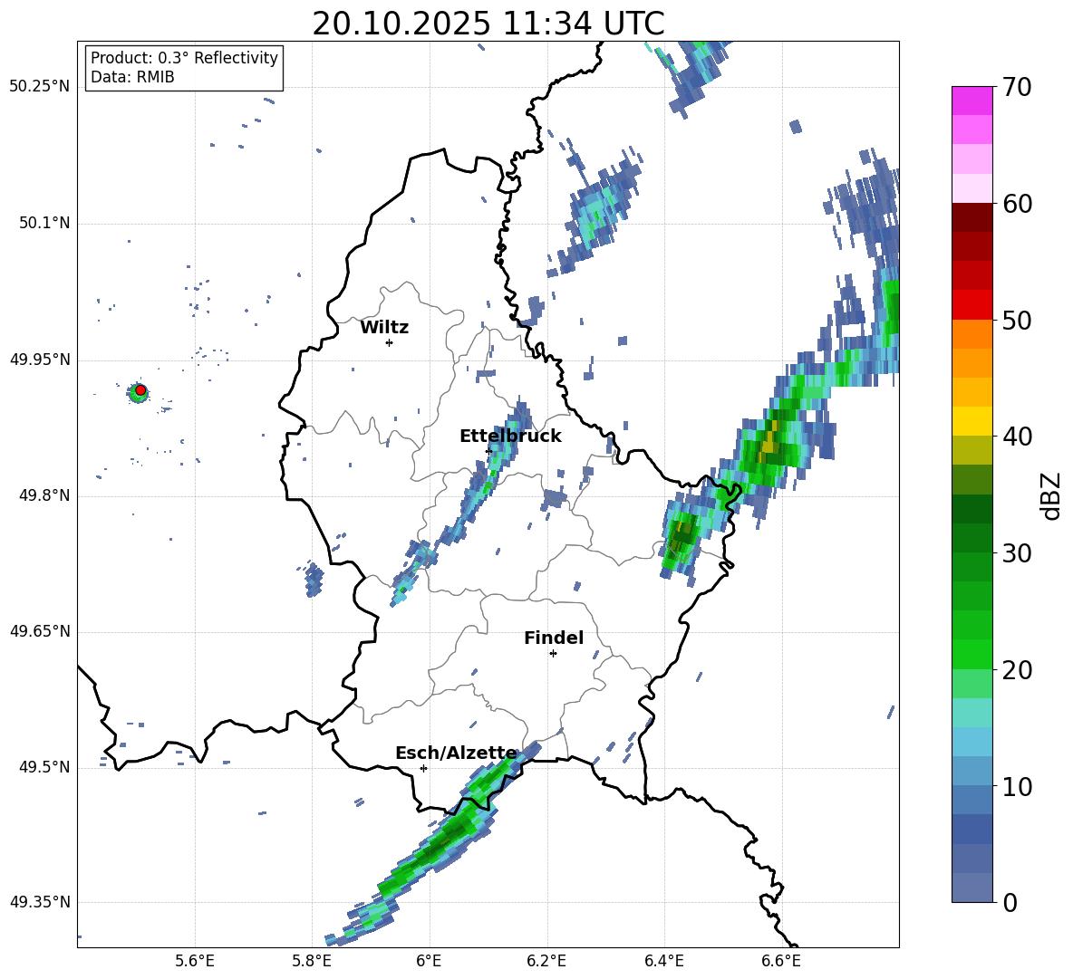Click the colorbar value 20
Viewport: 1073px width, 979px height.
point(1017,670)
